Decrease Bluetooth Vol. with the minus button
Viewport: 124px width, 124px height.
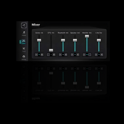(60, 55)
